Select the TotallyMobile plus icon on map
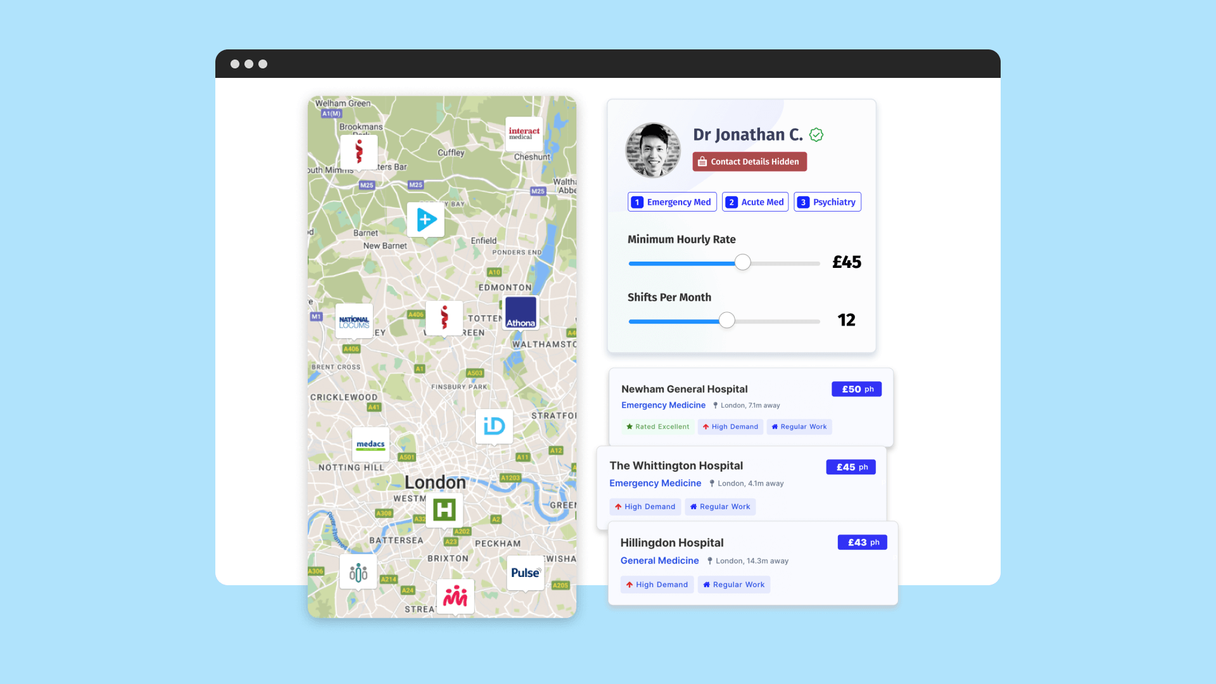Viewport: 1216px width, 684px height. click(x=426, y=218)
